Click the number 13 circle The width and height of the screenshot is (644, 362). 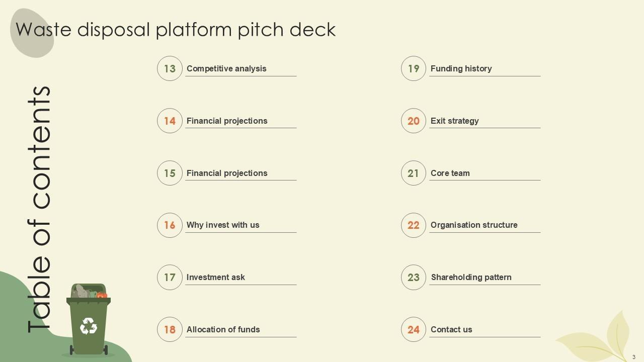point(170,68)
